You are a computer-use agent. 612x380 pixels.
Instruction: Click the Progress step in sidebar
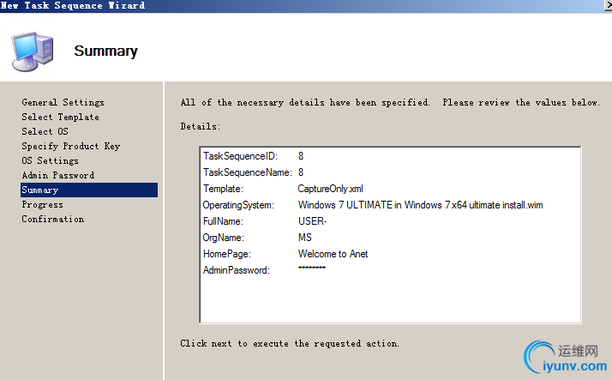point(43,205)
